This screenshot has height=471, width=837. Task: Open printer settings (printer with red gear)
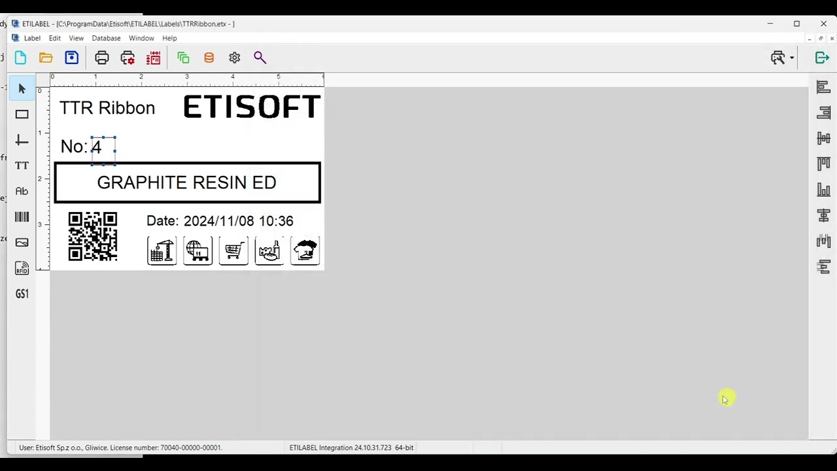pos(128,58)
